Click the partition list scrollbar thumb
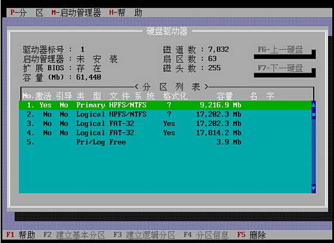This screenshot has width=334, height=243. pos(314,115)
